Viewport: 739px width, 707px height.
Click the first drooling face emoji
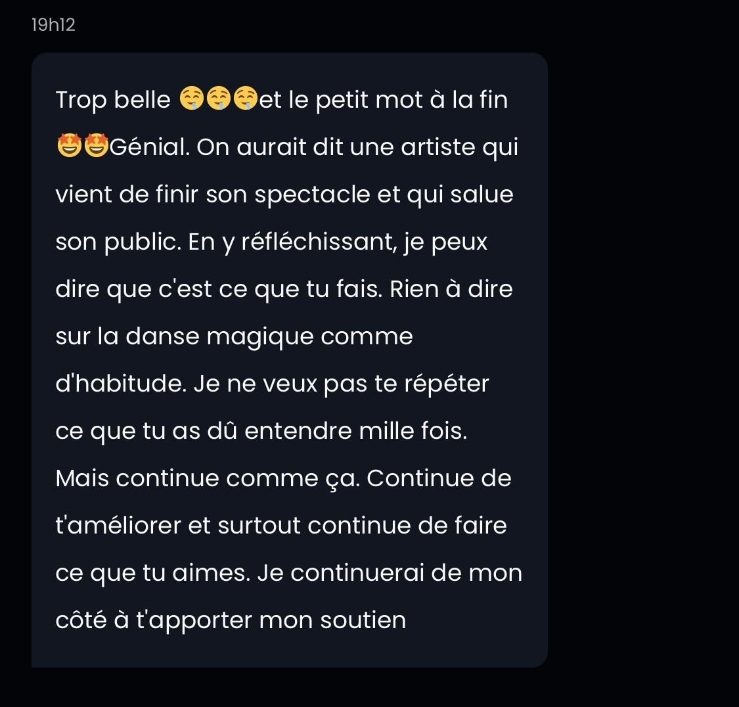point(192,99)
